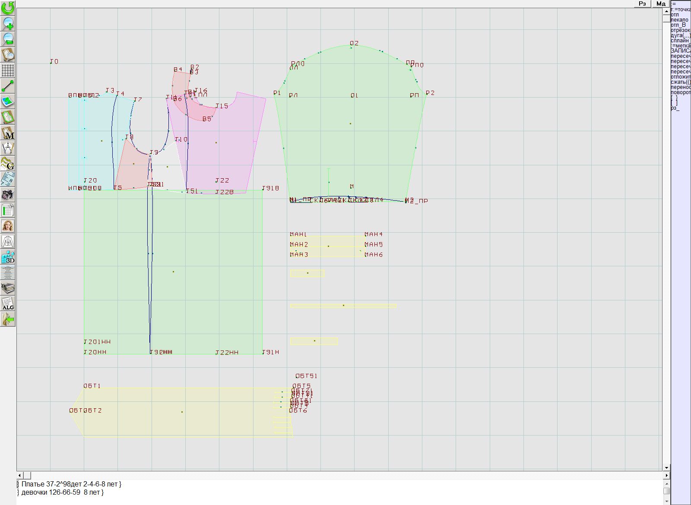Click the canvas vertical scrollbar down arrow
691x505 pixels.
[x=666, y=467]
